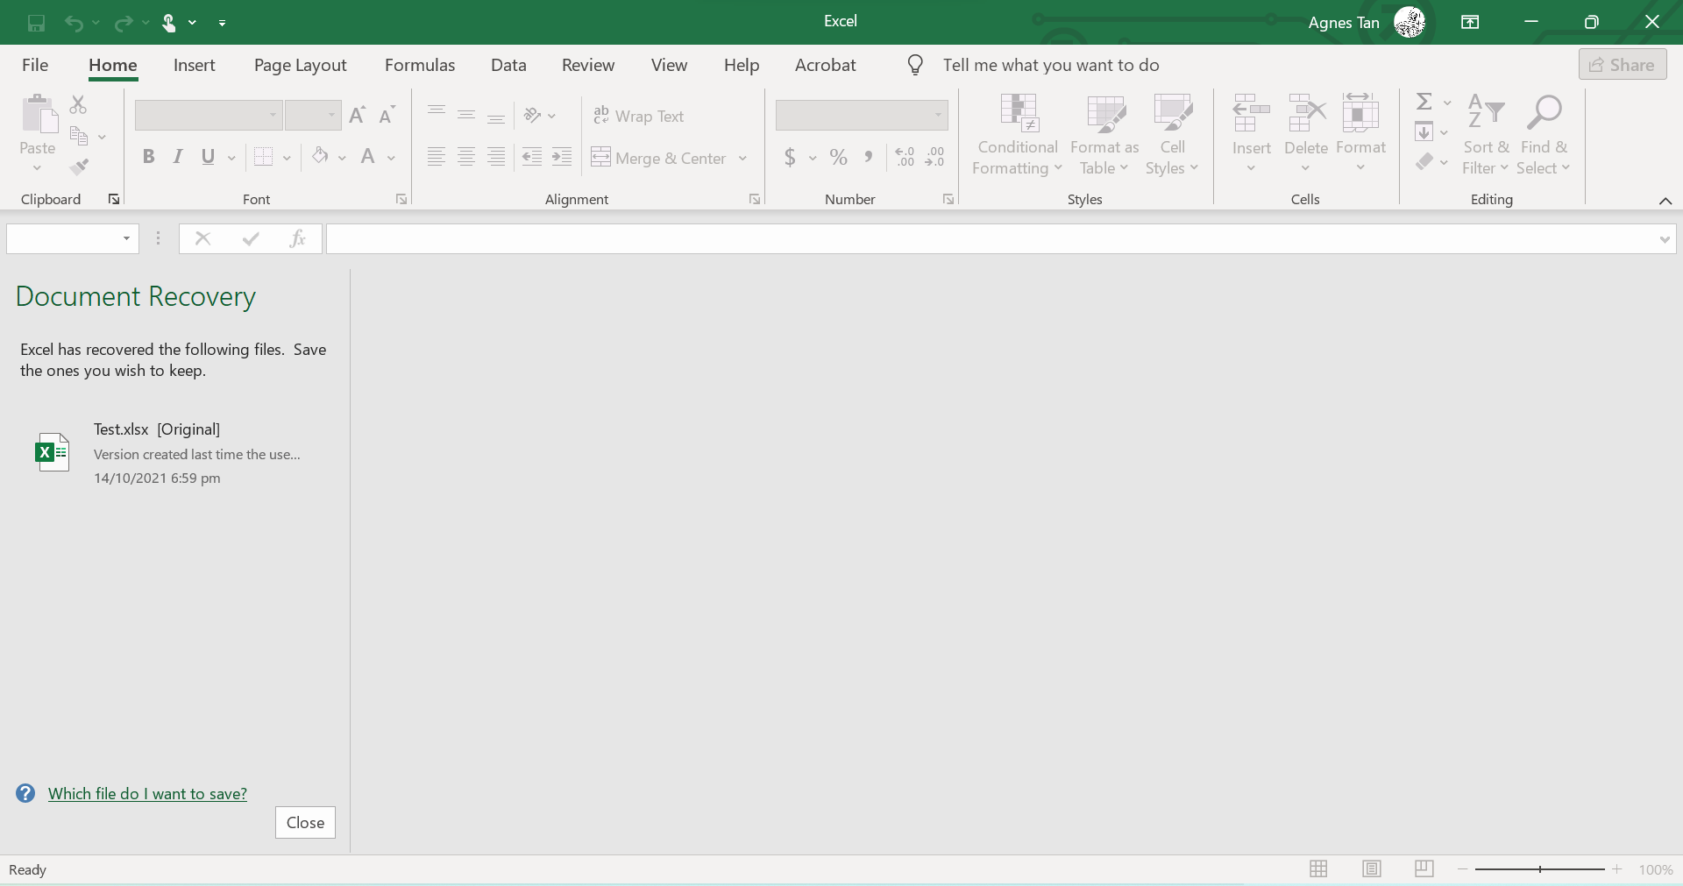Toggle Align Left for cell text
The height and width of the screenshot is (886, 1683).
(x=437, y=157)
